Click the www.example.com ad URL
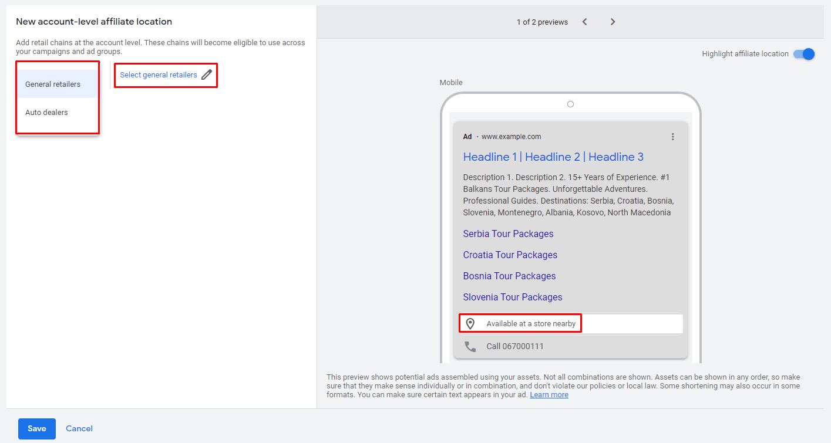 [512, 137]
